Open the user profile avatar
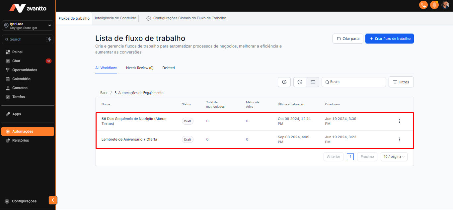 (x=445, y=5)
